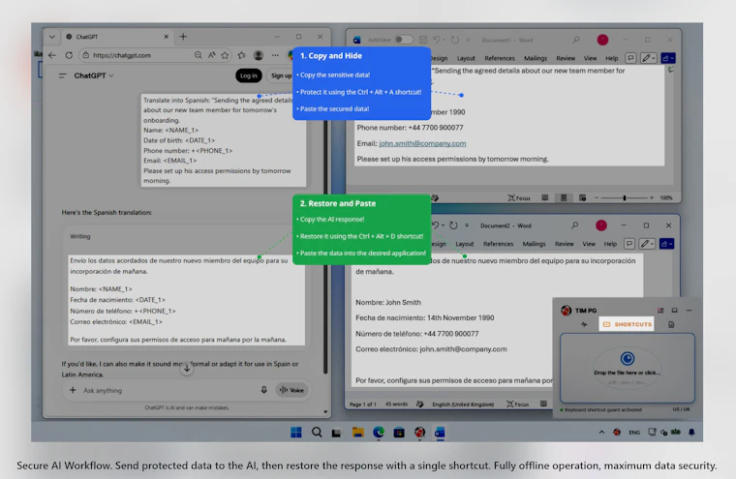736x479 pixels.
Task: Open View tab in Document1 Word
Action: pyautogui.click(x=590, y=59)
